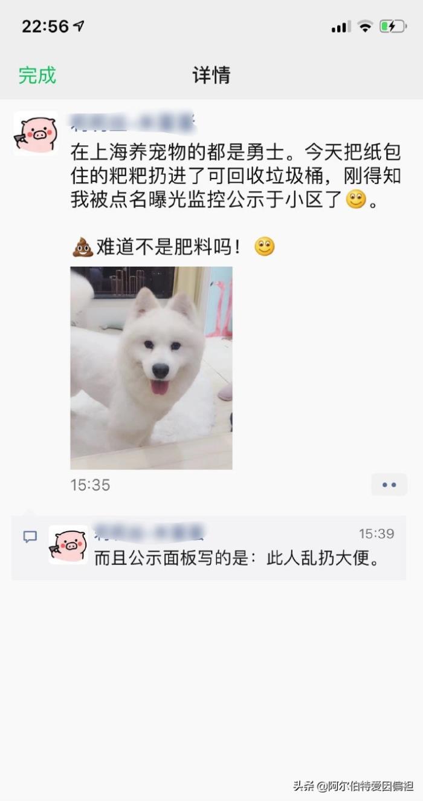Tap the 详情 title in the navigation bar
This screenshot has height=801, width=423.
point(211,76)
